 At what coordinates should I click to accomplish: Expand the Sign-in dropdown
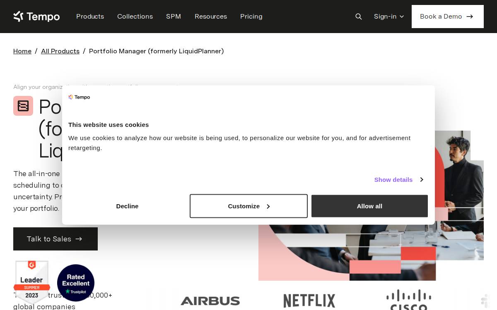389,17
